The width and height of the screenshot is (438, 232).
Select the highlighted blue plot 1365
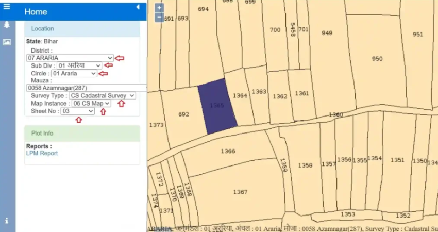click(216, 106)
